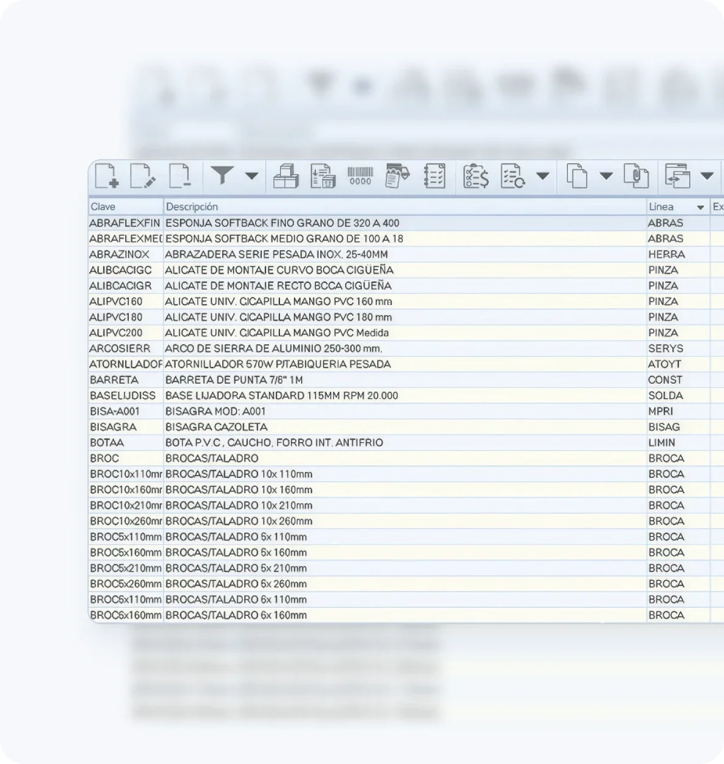This screenshot has height=764, width=724.
Task: Open the delivery truck document icon
Action: coord(397,177)
